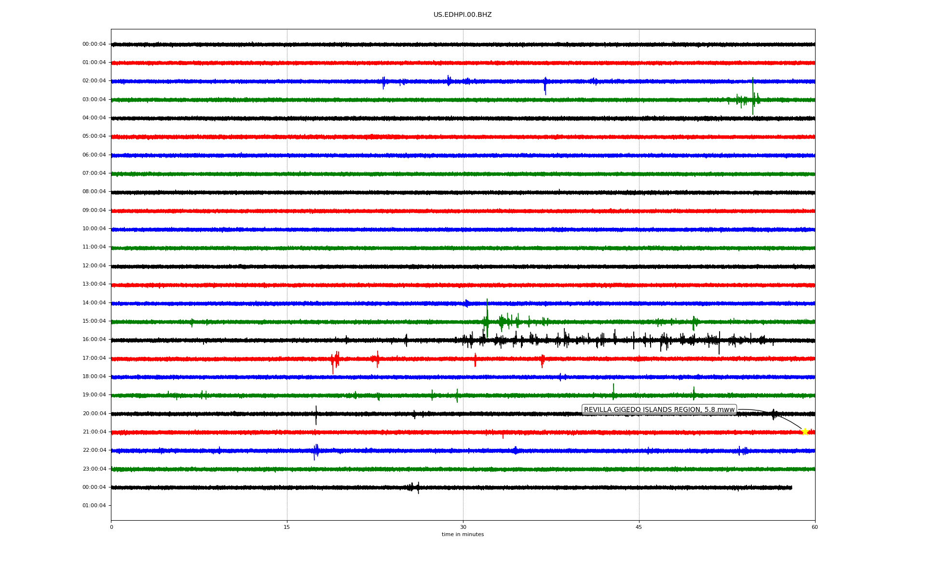This screenshot has height=578, width=926.
Task: Click the x-axis tick label 30
Action: pyautogui.click(x=463, y=527)
